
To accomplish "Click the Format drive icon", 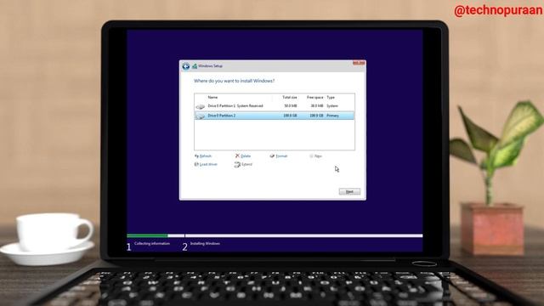I will tap(272, 156).
